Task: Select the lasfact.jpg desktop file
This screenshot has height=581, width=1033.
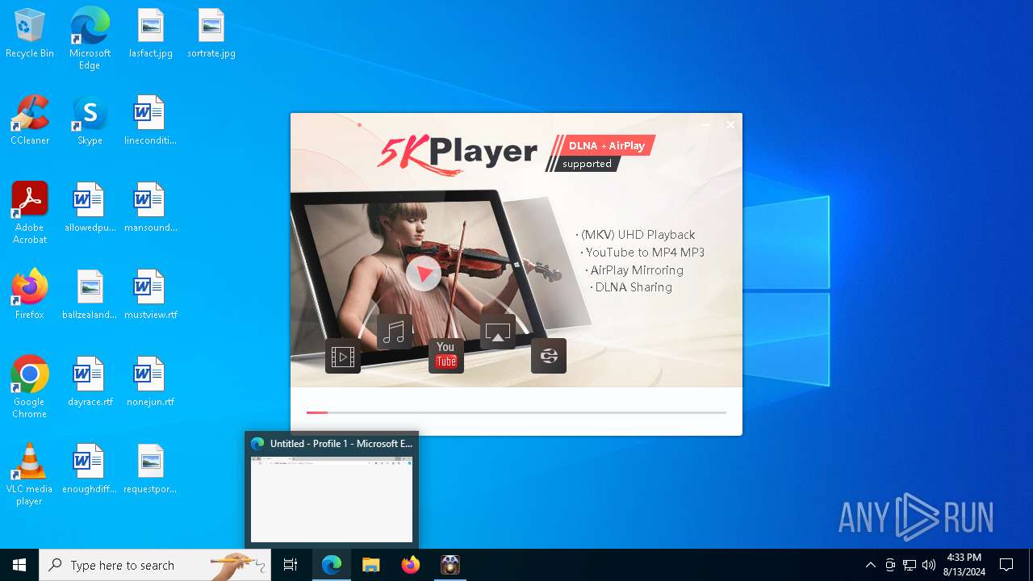Action: (x=151, y=34)
